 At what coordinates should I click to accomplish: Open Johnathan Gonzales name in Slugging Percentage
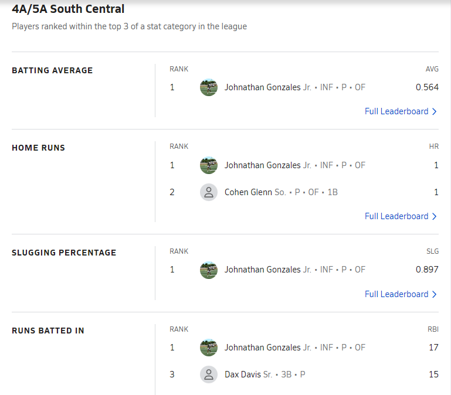262,270
